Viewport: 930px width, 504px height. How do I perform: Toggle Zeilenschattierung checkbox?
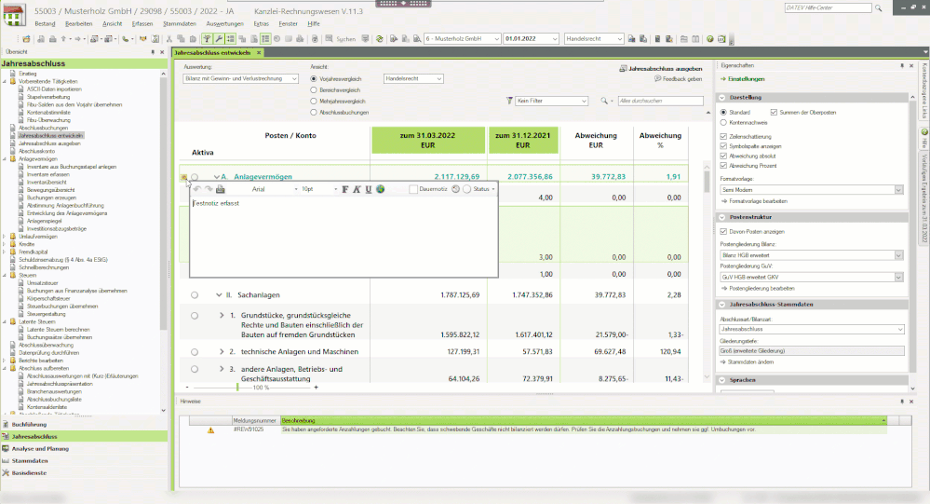coord(723,137)
